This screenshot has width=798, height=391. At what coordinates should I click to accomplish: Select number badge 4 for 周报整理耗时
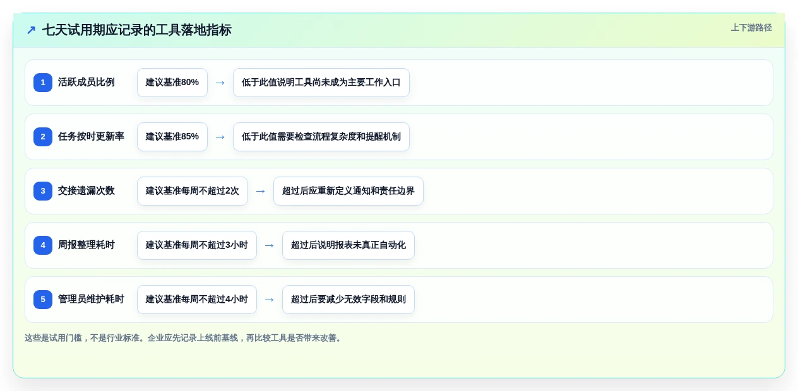[x=43, y=245]
